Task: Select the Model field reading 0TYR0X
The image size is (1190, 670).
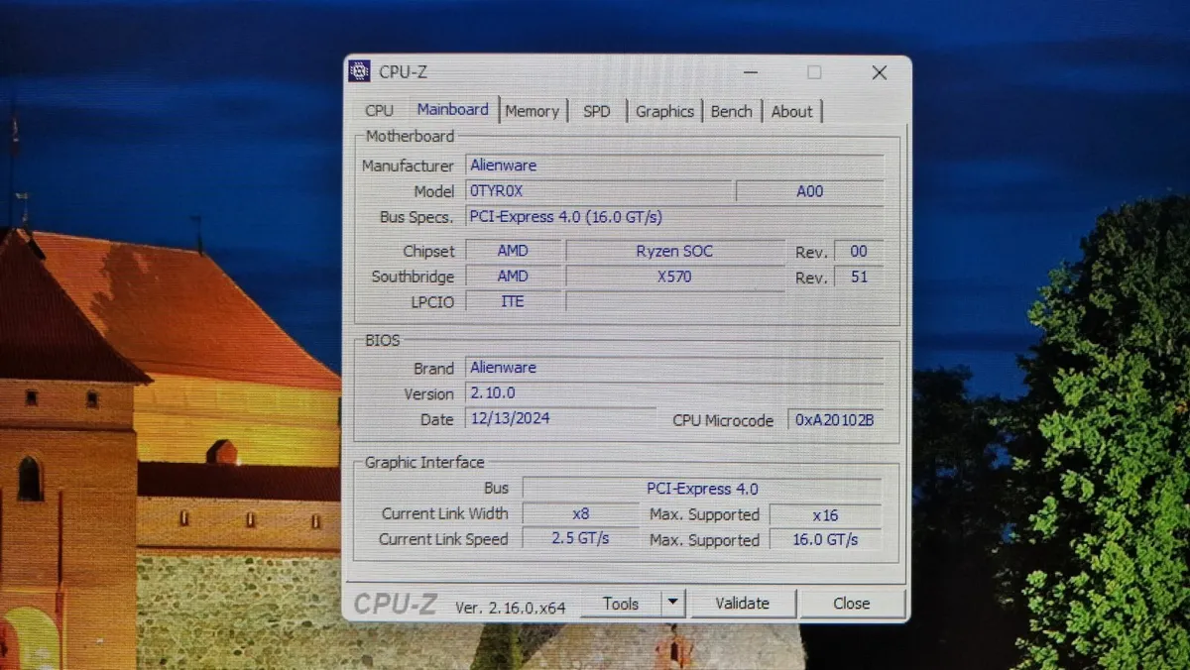Action: coord(599,191)
